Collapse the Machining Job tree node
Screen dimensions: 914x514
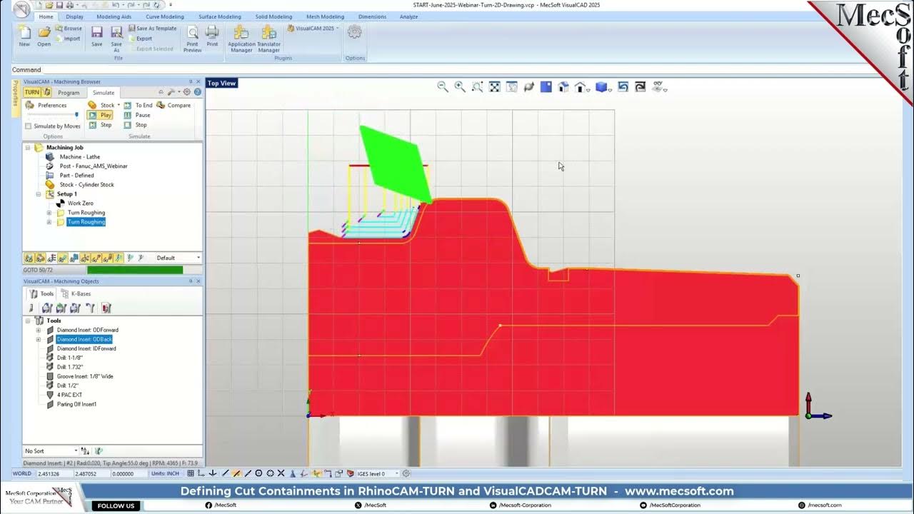pos(28,148)
